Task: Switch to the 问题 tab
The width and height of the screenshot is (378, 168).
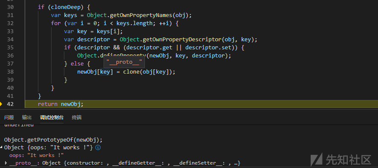Action: pyautogui.click(x=9, y=117)
